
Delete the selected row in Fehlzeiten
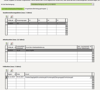pyautogui.click(x=11, y=70)
